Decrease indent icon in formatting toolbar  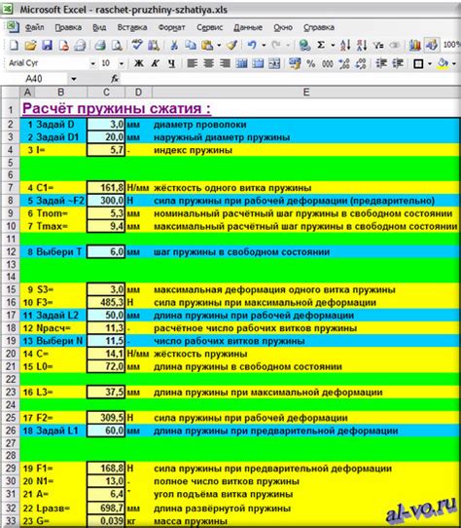pyautogui.click(x=381, y=63)
